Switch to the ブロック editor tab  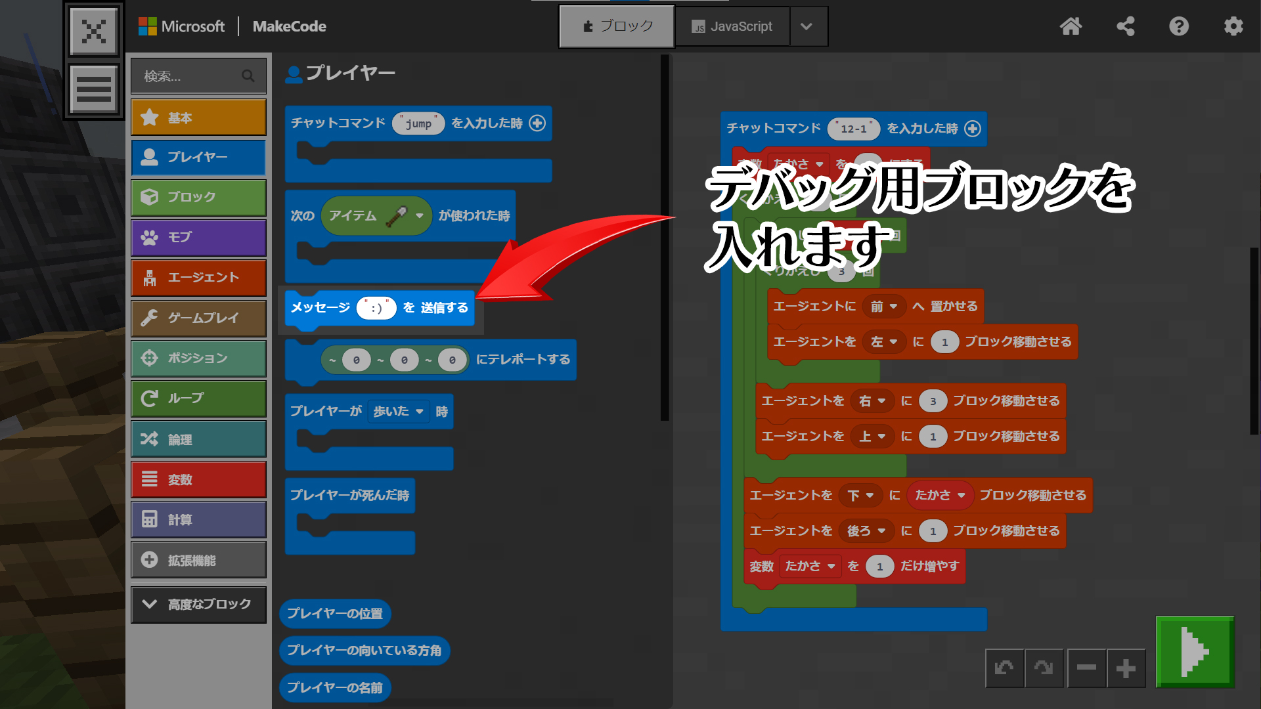(617, 26)
